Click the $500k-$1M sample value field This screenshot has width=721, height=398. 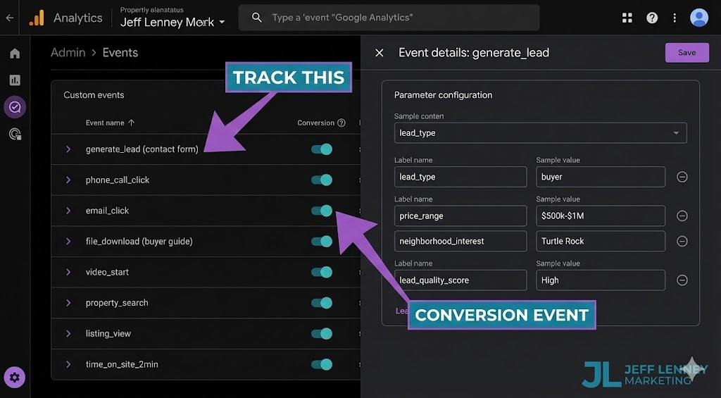coord(601,216)
